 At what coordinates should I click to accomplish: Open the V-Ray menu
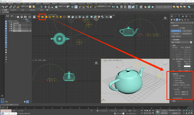tap(111, 4)
